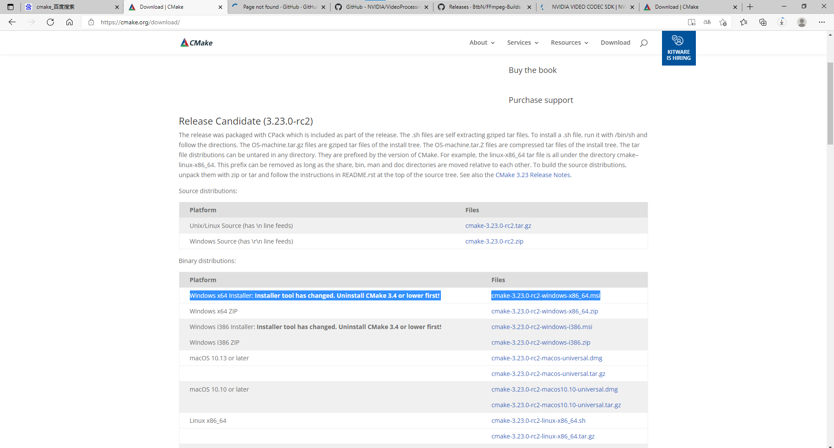Screen dimensions: 834x448
Task: Select the NVIDIA VIDEO CODEC SDK tab
Action: click(x=584, y=7)
